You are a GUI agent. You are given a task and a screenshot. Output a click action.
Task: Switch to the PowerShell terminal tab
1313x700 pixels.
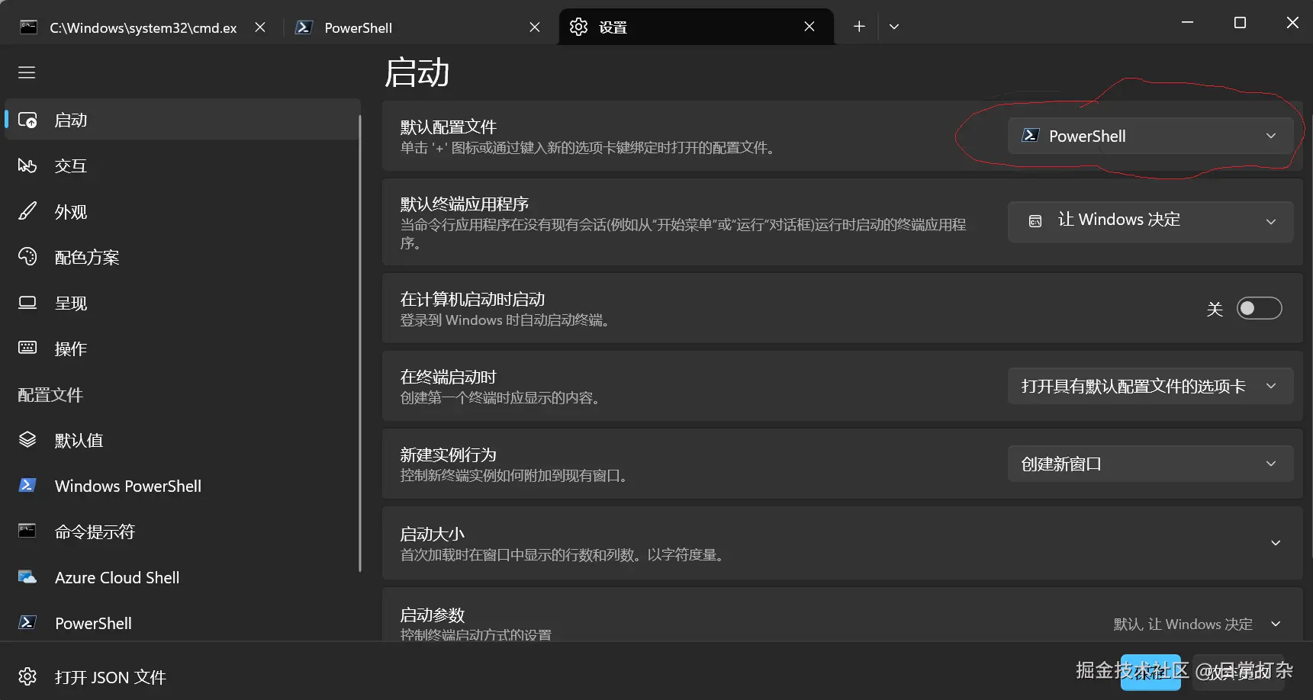[x=357, y=27]
